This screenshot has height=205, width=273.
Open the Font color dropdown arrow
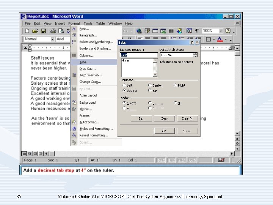click(226, 39)
